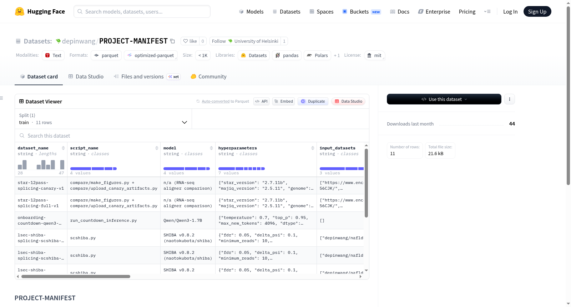This screenshot has height=307, width=571.
Task: Select the parquet format tag
Action: pyautogui.click(x=106, y=55)
